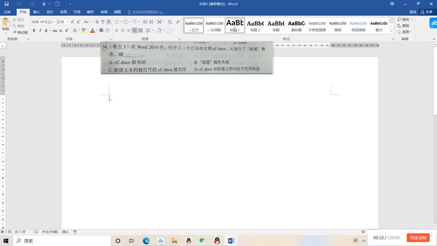Switch to the Insert (插入) tab

point(36,12)
